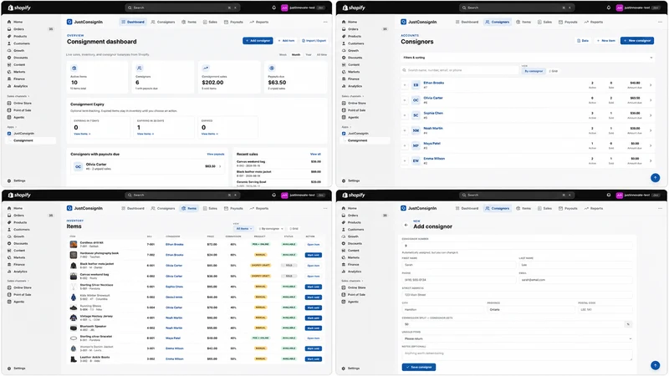The width and height of the screenshot is (669, 376).
Task: Click Customers icon in Add consignor window sidebar
Action: 344,229
